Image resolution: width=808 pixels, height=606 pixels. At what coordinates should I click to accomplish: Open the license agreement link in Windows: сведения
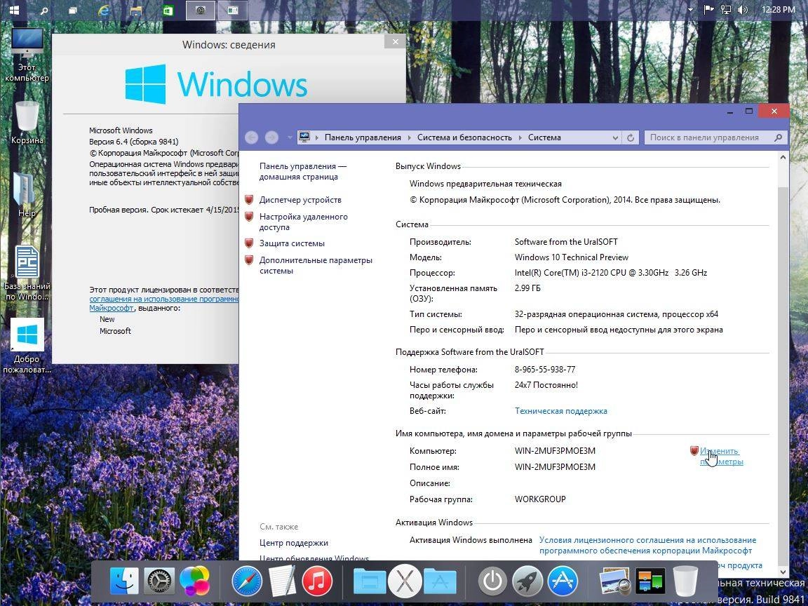[x=164, y=304]
